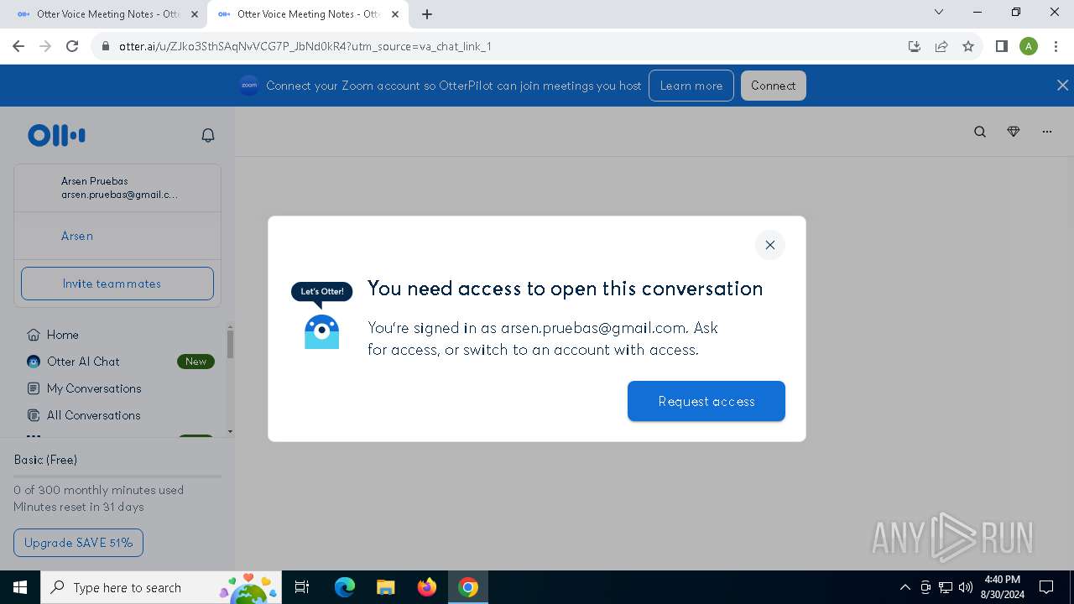The image size is (1074, 604).
Task: Click Upgrade SAVE 51% button
Action: [x=78, y=543]
